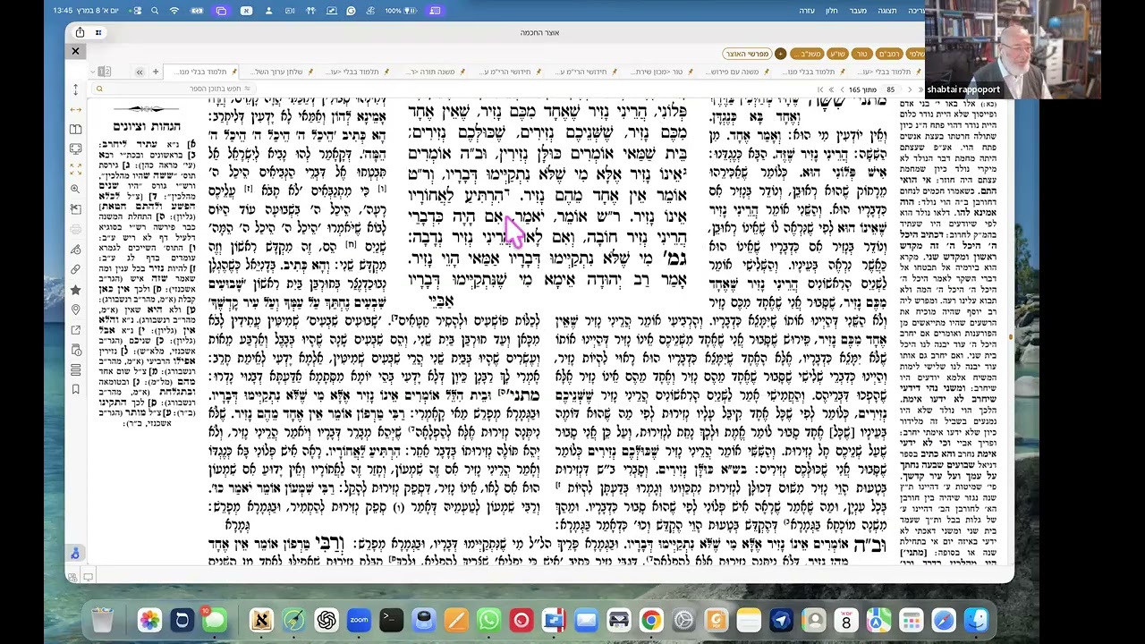This screenshot has height=644, width=1145.
Task: Open the selected תלמוד בבלי tab
Action: click(x=202, y=72)
